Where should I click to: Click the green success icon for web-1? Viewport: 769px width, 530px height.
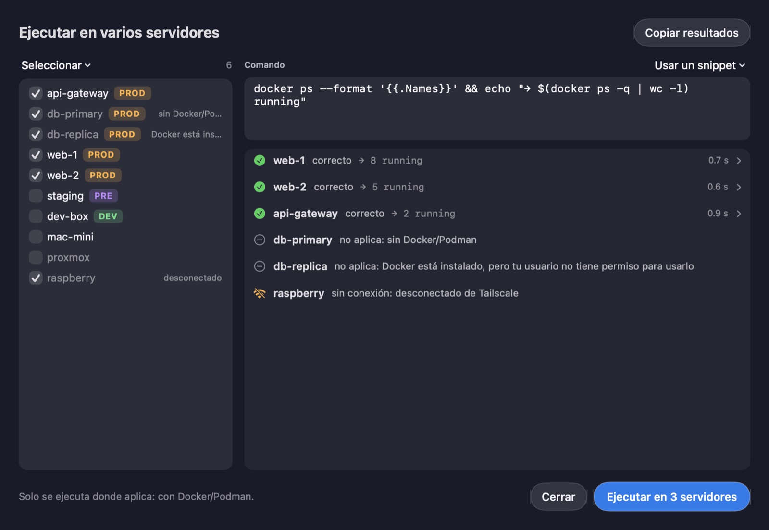click(x=260, y=161)
